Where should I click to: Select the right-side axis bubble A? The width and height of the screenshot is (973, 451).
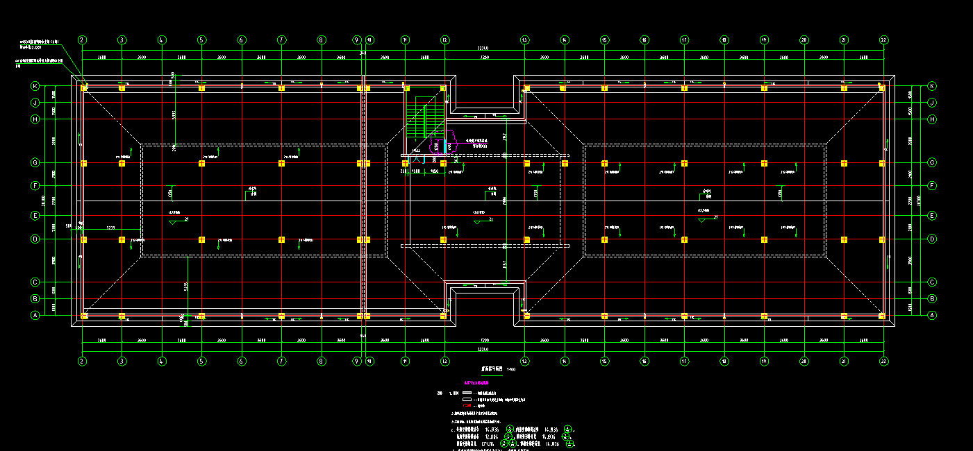(x=932, y=315)
